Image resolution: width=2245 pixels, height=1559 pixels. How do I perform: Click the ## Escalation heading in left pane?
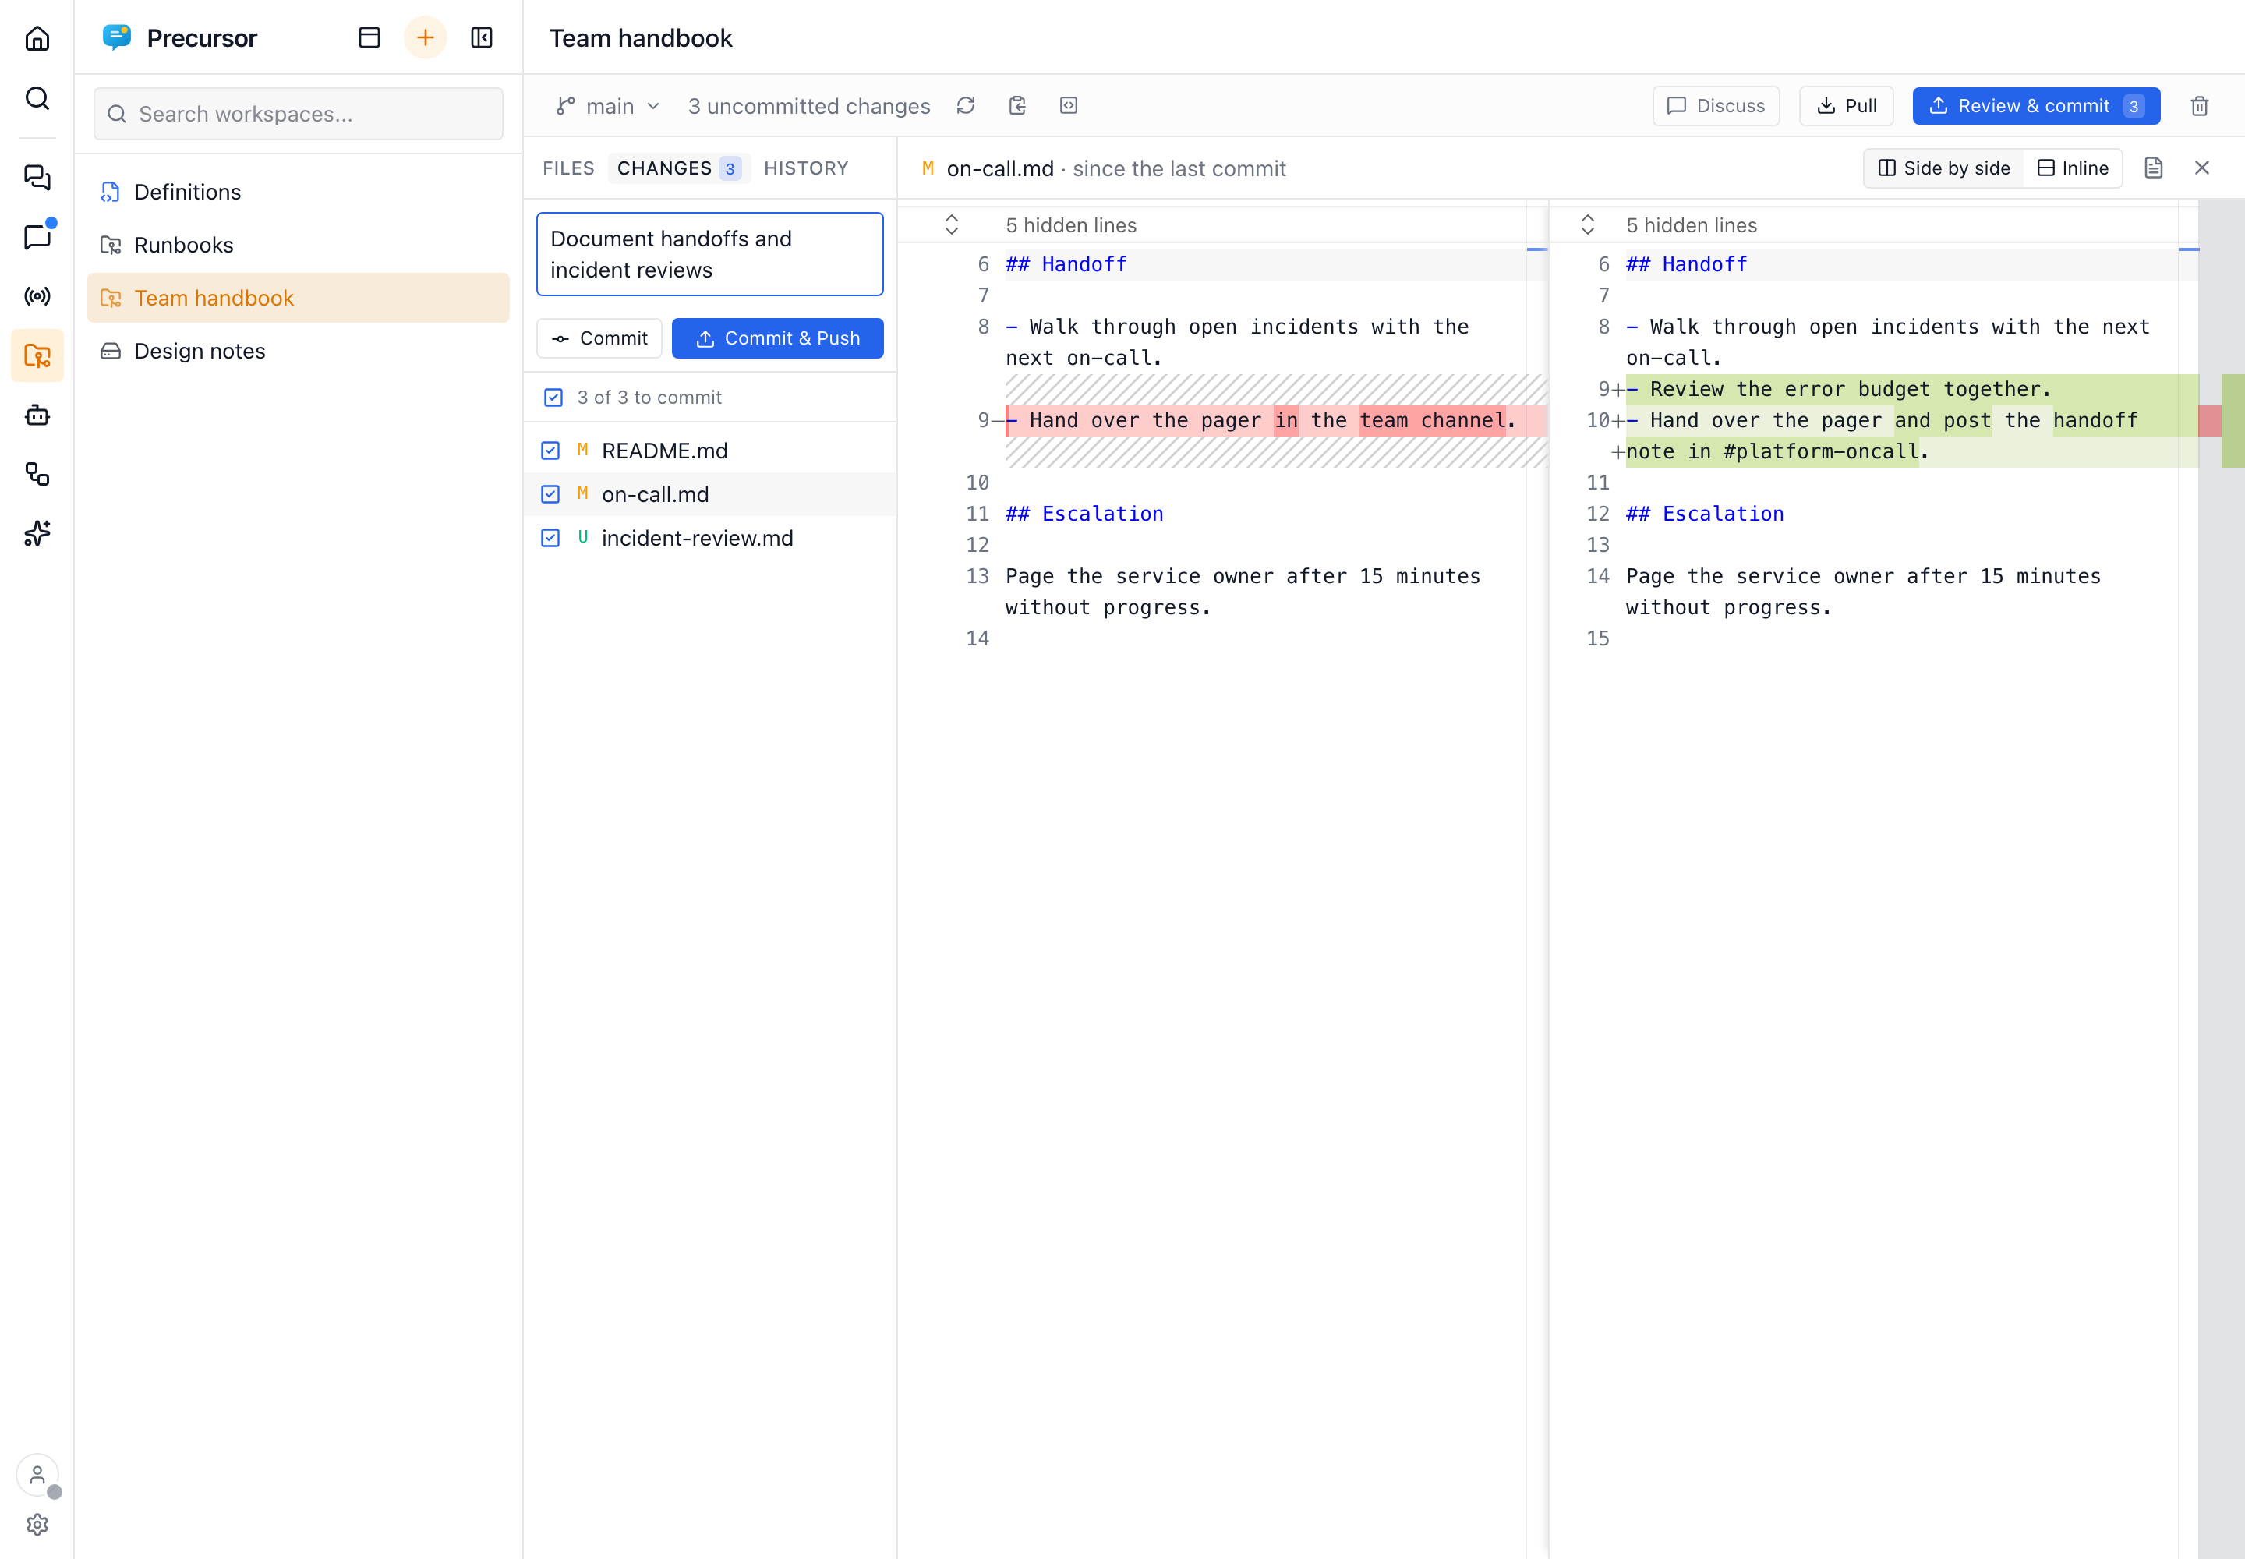coord(1084,514)
